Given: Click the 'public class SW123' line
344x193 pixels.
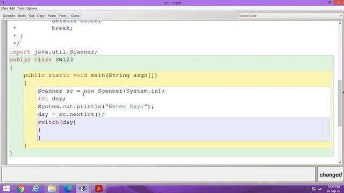Looking at the screenshot, I should (x=41, y=60).
